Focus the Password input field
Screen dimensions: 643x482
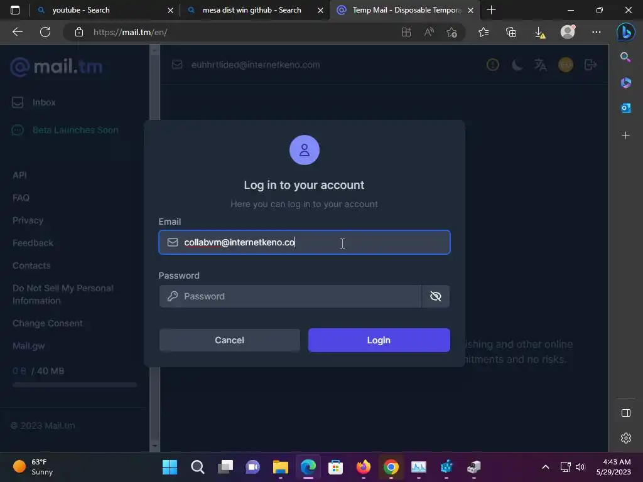(290, 296)
